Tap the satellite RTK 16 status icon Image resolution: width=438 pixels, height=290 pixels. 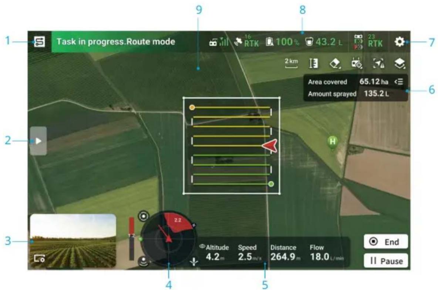(x=246, y=41)
